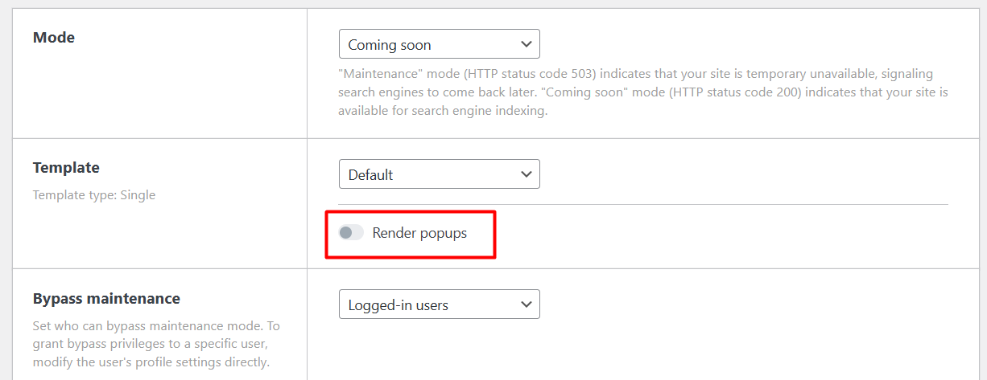Image resolution: width=987 pixels, height=380 pixels.
Task: Click the Coming soon text in Mode field
Action: (390, 45)
